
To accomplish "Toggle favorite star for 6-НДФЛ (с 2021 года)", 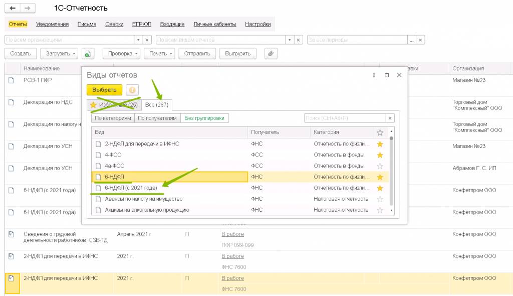I will [380, 188].
